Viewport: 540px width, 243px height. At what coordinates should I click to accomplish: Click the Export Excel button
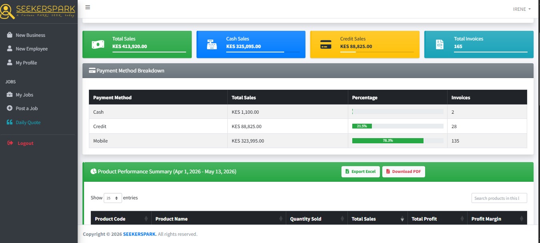(360, 171)
